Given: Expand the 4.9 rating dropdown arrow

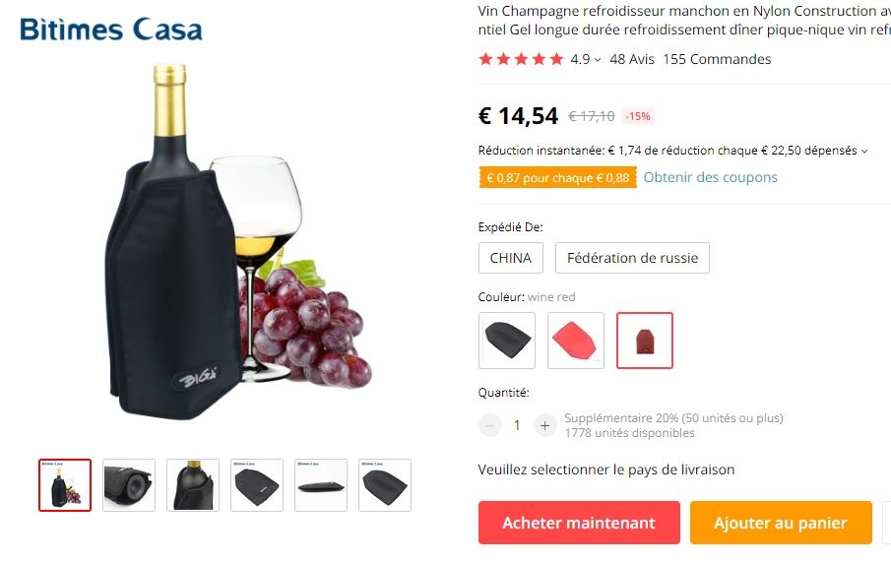Looking at the screenshot, I should (598, 60).
